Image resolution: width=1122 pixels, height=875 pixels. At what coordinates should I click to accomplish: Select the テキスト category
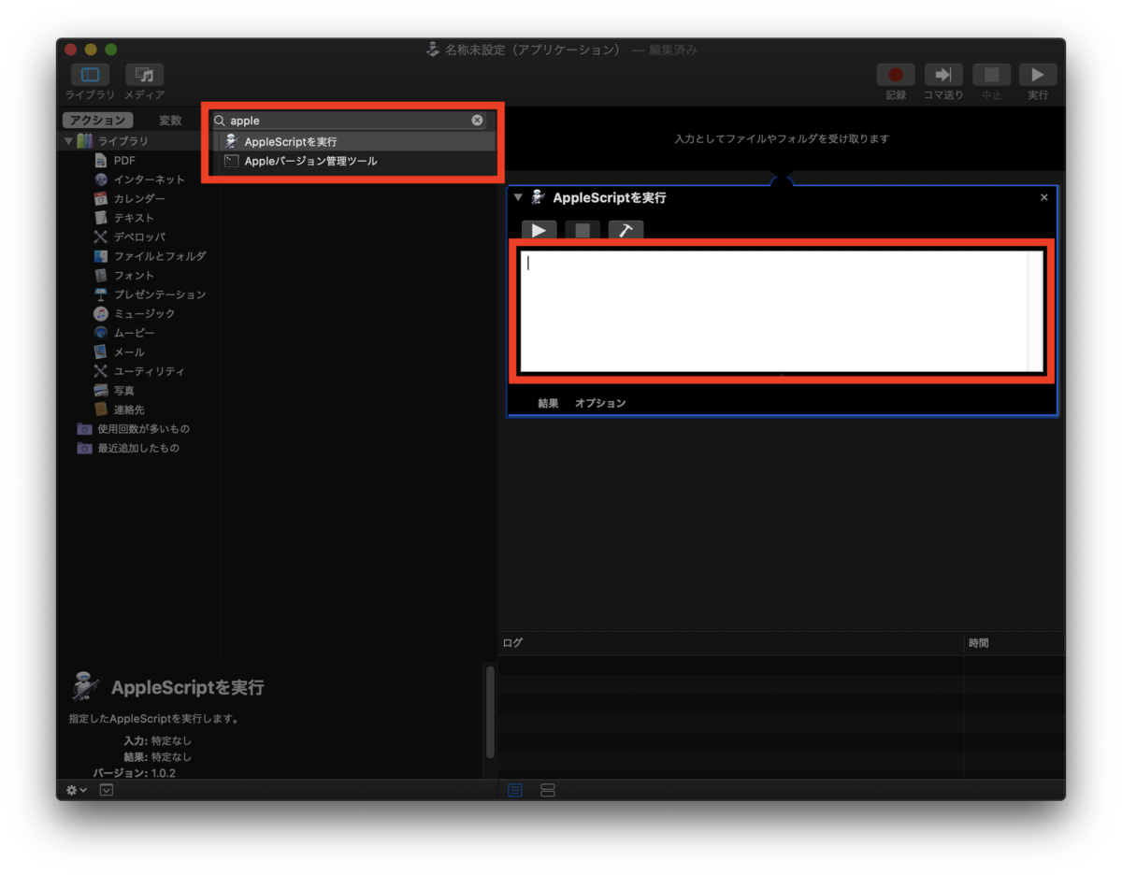coord(124,218)
